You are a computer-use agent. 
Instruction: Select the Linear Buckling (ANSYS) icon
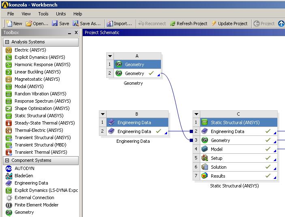point(9,72)
